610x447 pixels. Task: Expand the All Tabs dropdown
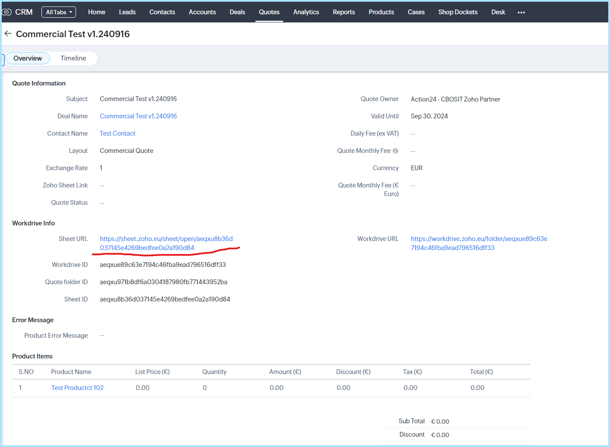pyautogui.click(x=59, y=12)
